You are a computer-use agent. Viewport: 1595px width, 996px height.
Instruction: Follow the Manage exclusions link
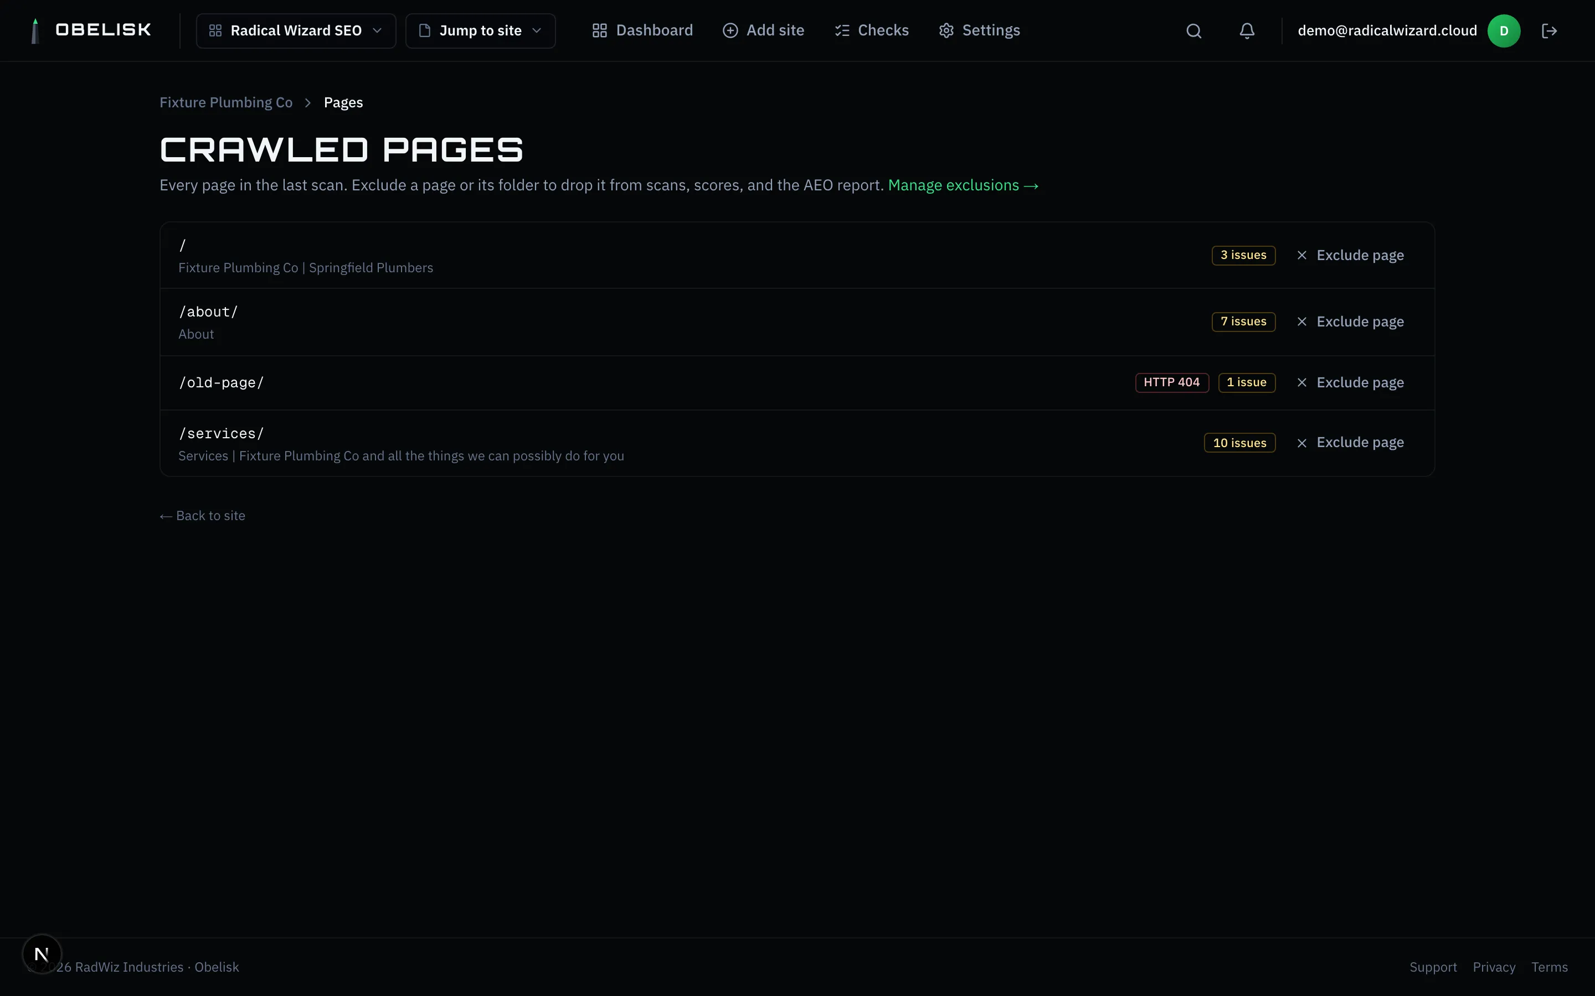tap(963, 185)
